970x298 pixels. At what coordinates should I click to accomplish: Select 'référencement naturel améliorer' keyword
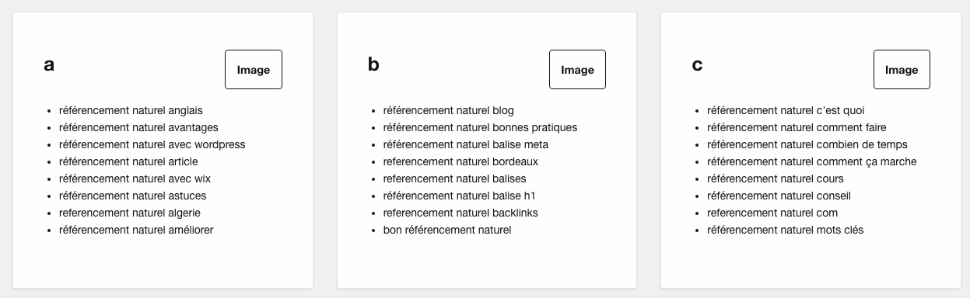[136, 230]
